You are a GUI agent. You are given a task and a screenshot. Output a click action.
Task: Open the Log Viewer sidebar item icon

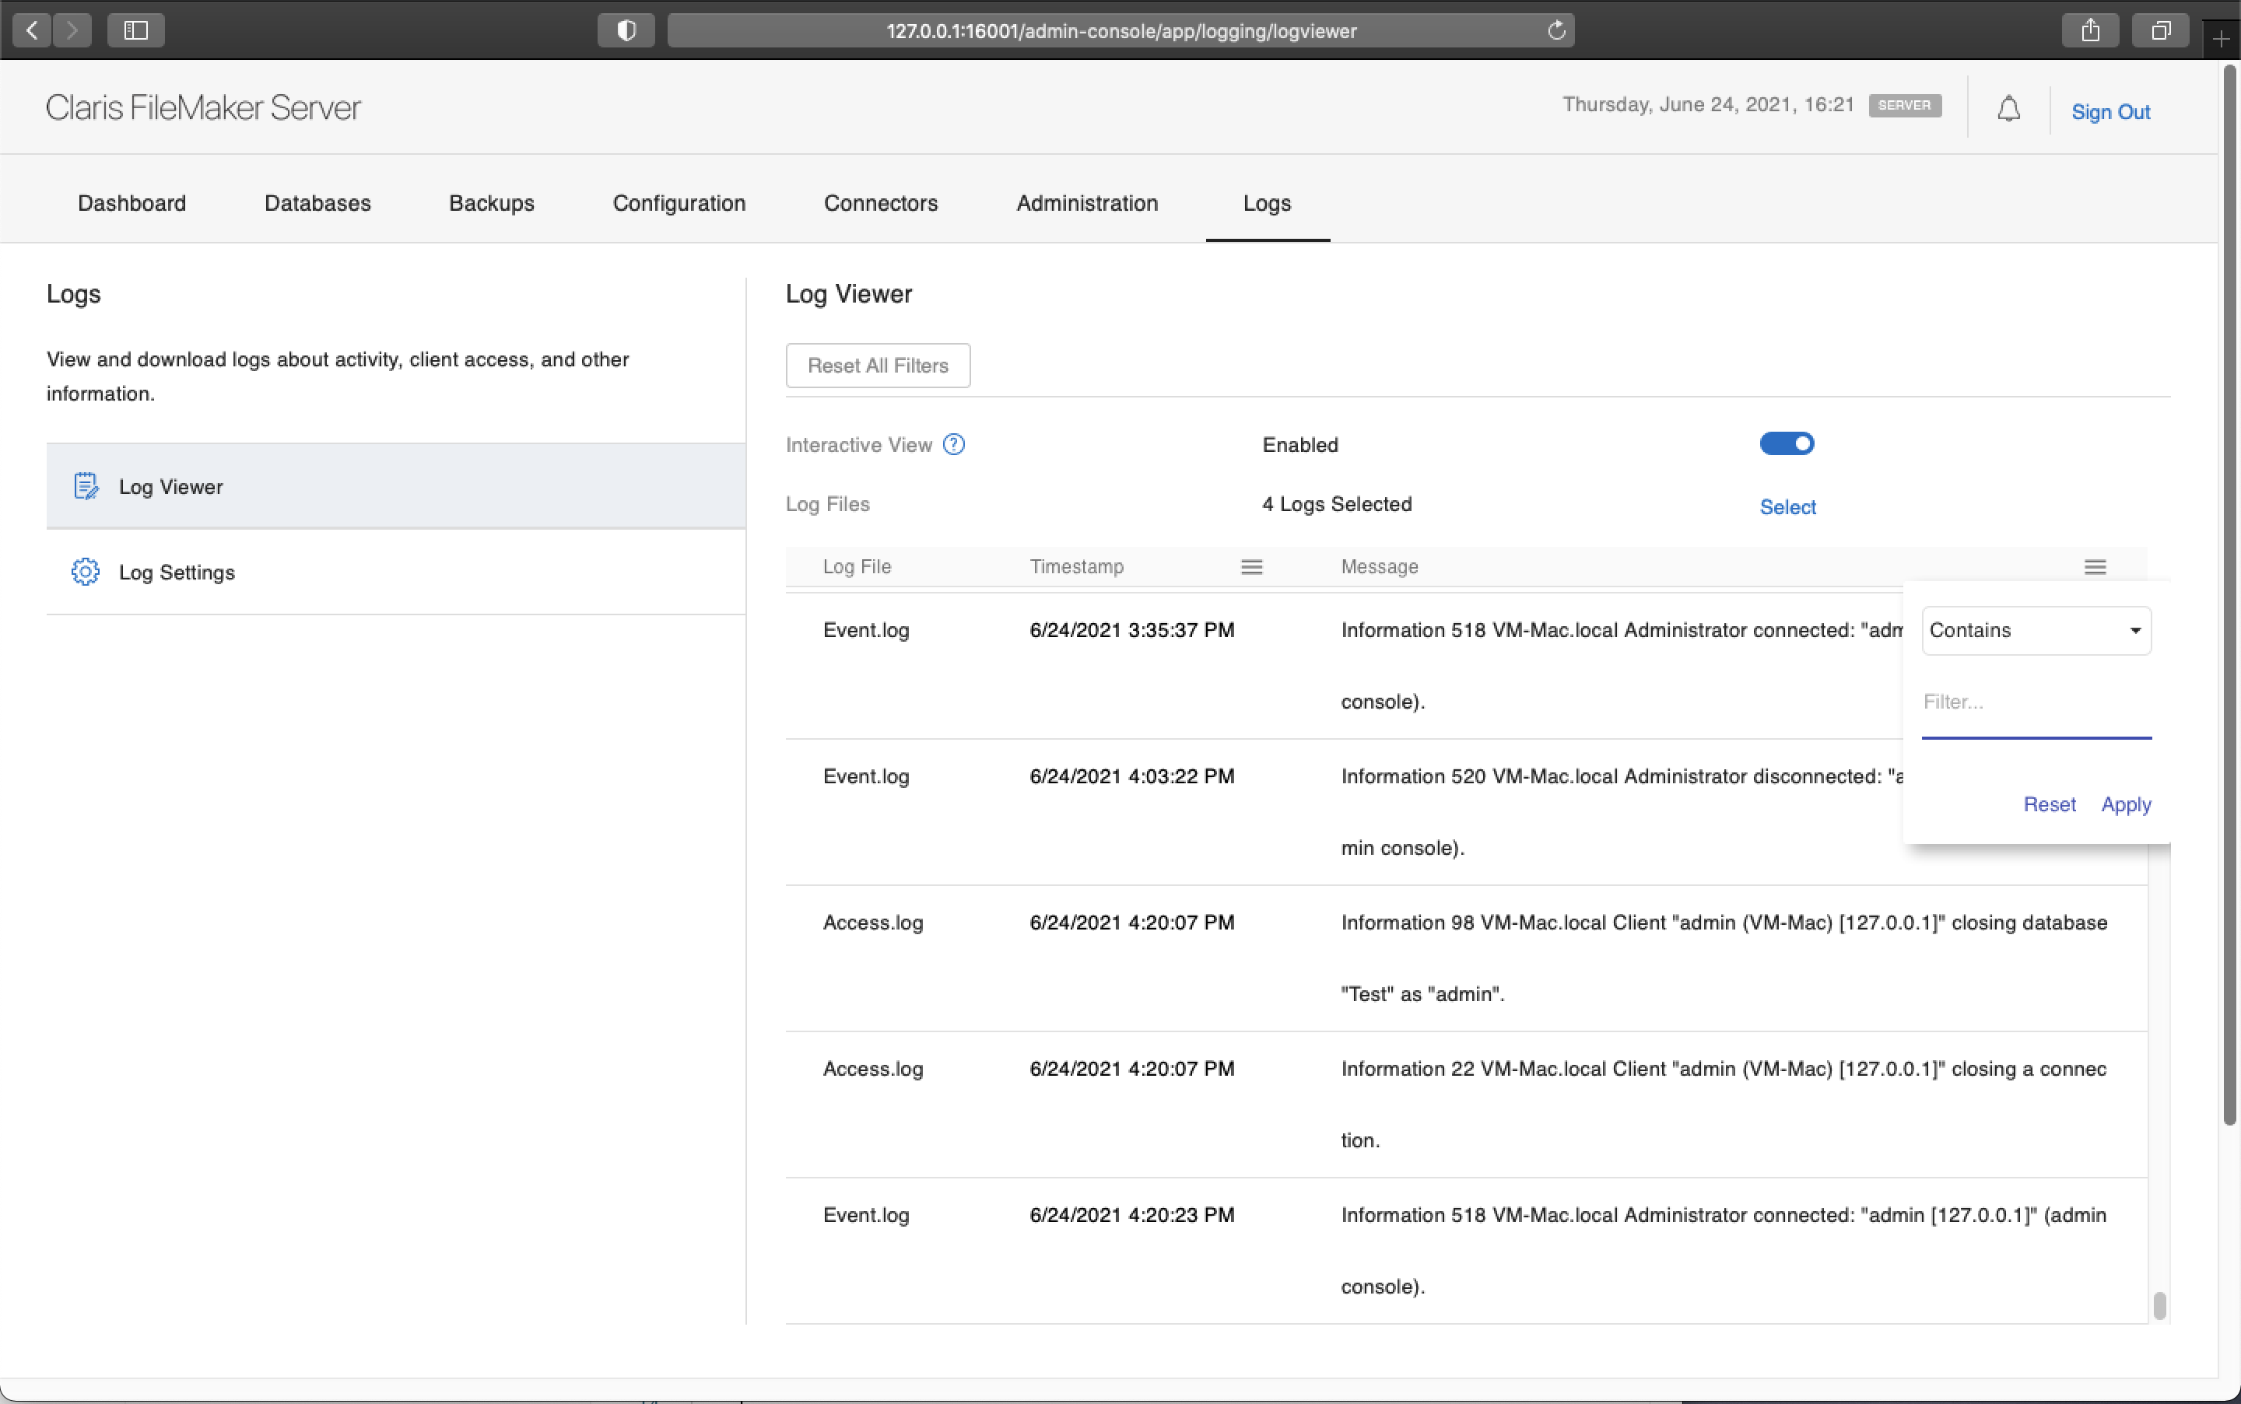click(86, 485)
